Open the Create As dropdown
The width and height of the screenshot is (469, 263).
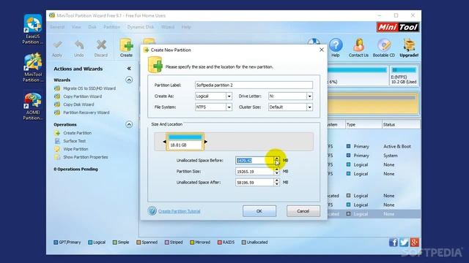[x=229, y=96]
